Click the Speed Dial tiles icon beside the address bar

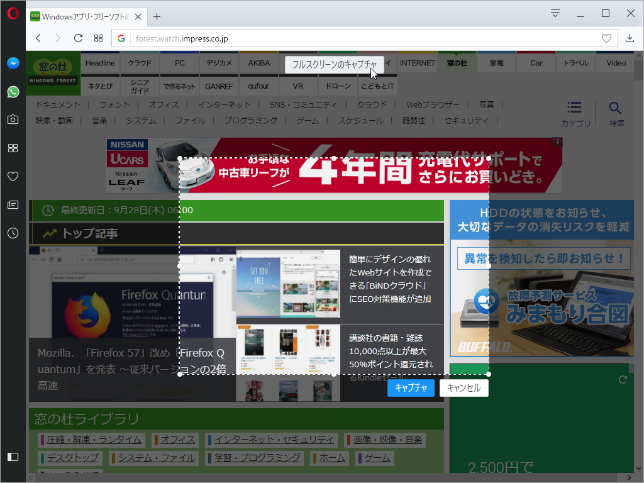click(x=98, y=38)
